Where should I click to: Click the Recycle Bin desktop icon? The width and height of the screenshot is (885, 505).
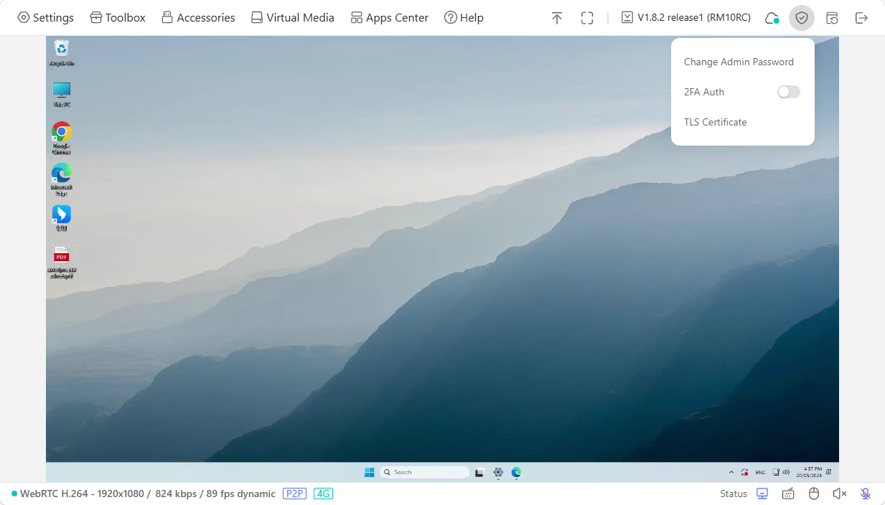pyautogui.click(x=62, y=52)
